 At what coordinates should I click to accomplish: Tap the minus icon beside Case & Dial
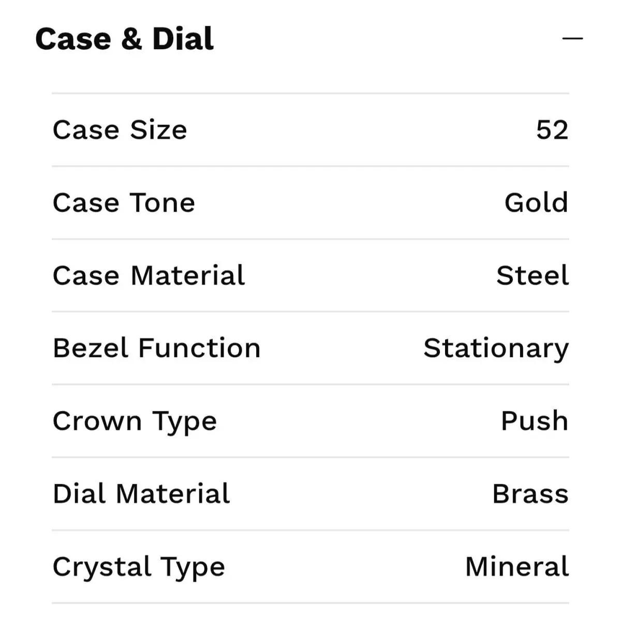pos(572,38)
